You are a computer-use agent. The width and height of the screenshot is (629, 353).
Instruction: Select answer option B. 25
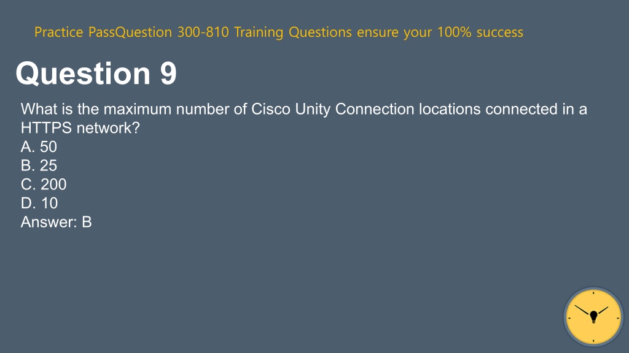(39, 165)
